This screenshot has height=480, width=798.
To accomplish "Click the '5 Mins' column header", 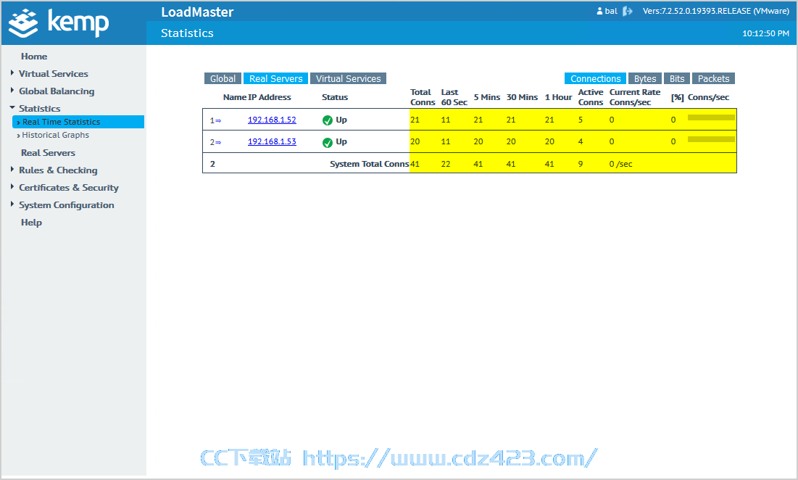I will point(487,97).
